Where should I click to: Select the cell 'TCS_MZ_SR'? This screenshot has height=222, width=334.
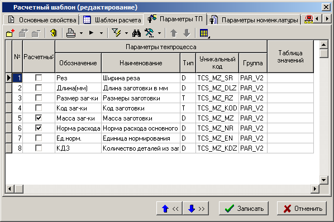[217, 78]
